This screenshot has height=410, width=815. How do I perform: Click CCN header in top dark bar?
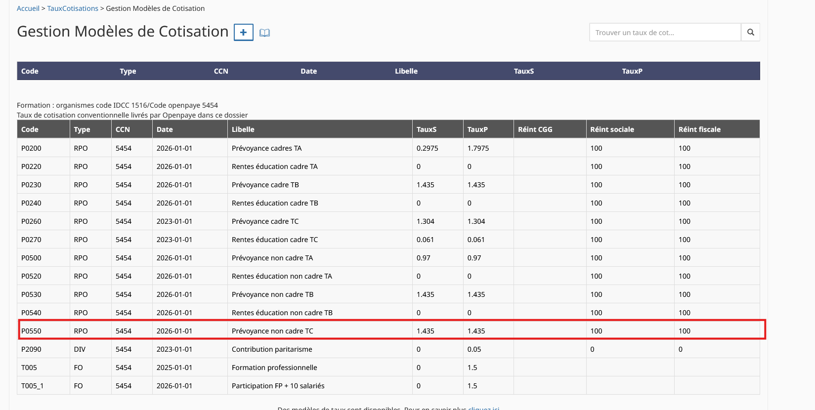(x=221, y=71)
